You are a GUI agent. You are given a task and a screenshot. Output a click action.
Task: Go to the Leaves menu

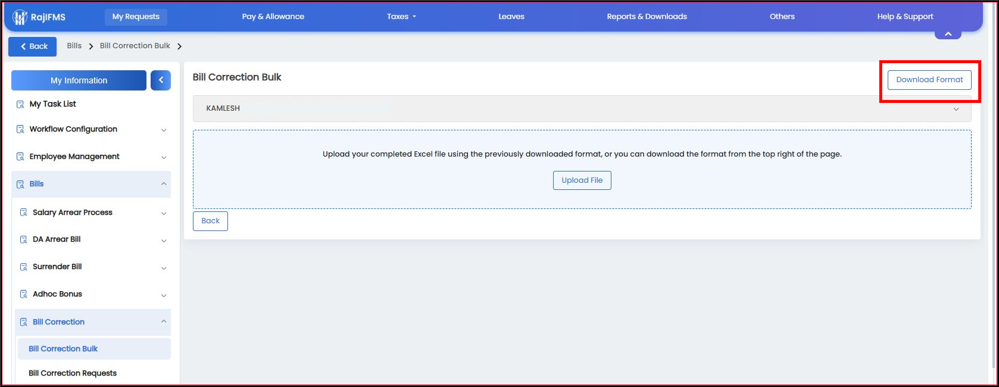(x=511, y=17)
